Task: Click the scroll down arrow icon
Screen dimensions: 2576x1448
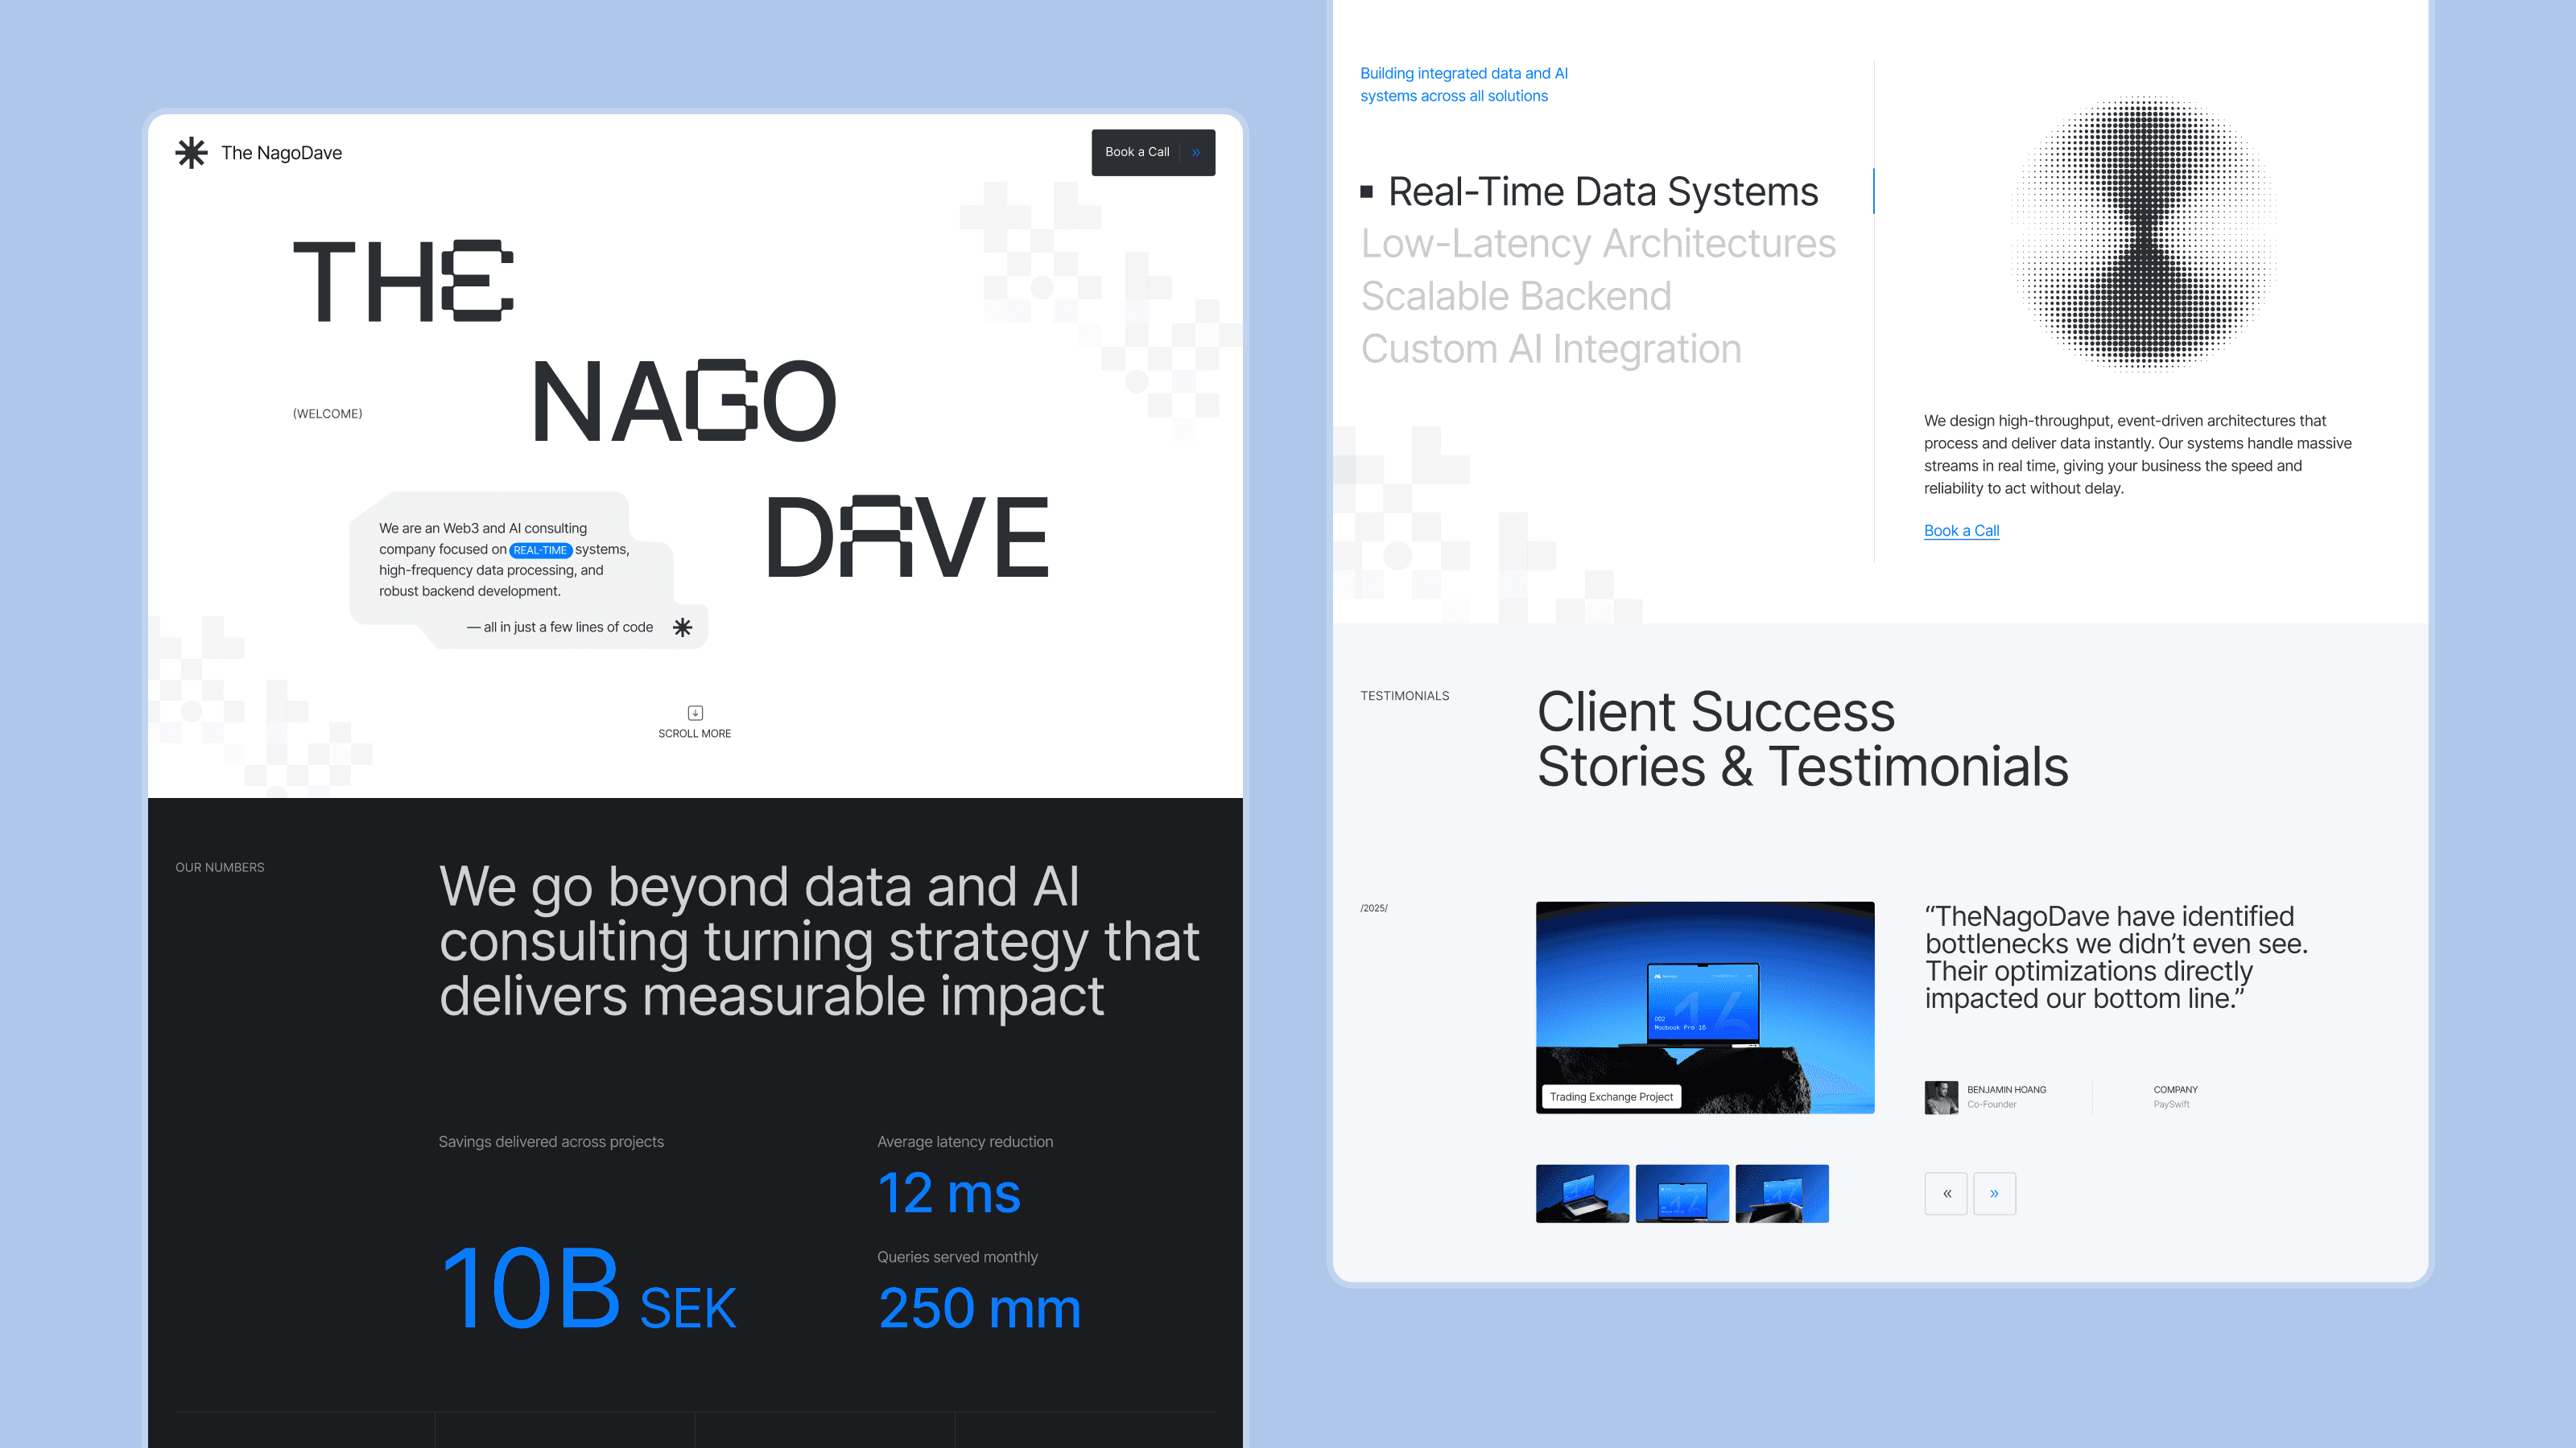Action: point(695,713)
